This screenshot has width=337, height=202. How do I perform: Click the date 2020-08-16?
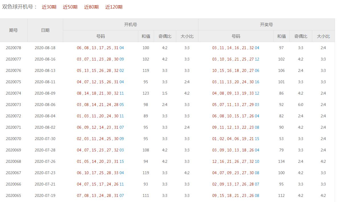coord(45,59)
